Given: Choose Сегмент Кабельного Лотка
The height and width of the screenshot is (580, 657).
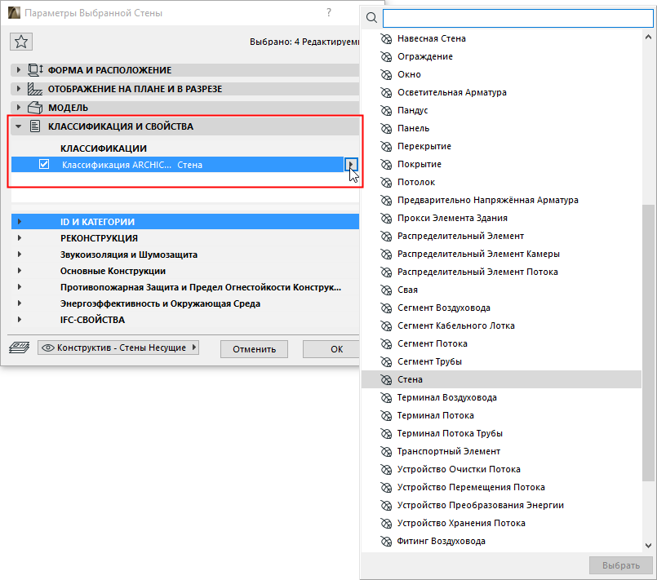Looking at the screenshot, I should tap(502, 325).
